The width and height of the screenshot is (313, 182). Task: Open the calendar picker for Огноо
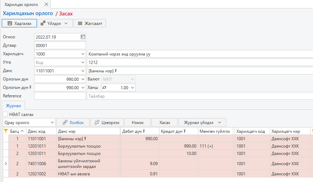(x=83, y=37)
